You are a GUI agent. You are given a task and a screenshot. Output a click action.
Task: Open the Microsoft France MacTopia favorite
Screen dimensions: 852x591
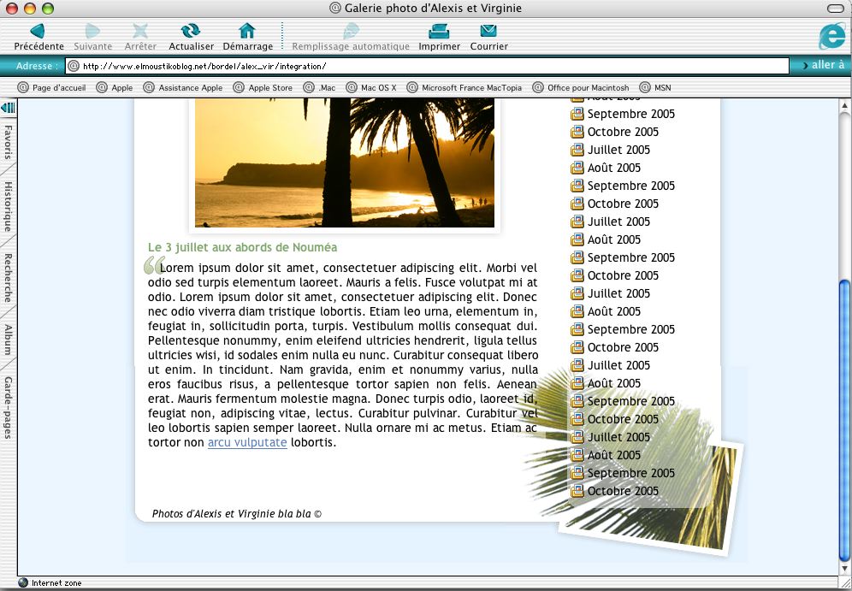(x=464, y=87)
